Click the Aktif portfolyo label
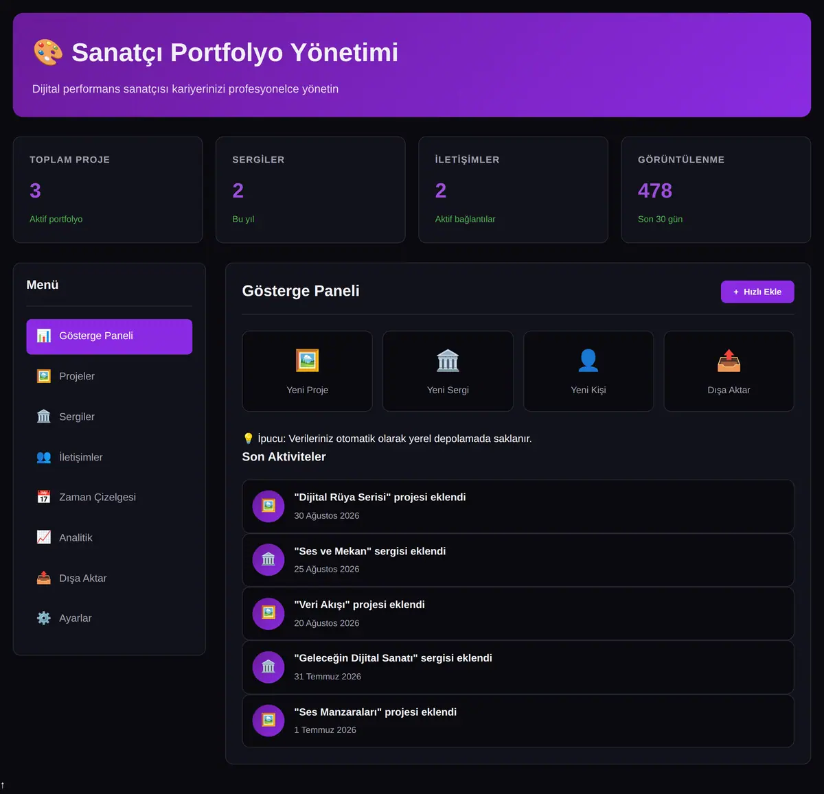Viewport: 824px width, 794px height. point(56,219)
